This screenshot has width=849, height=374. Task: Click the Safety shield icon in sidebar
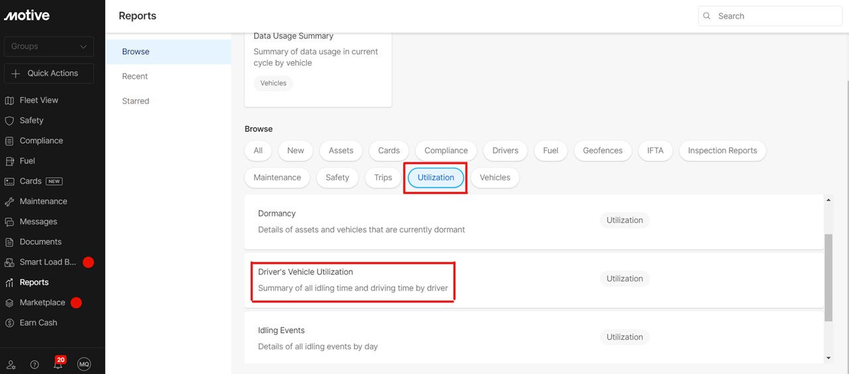[9, 121]
